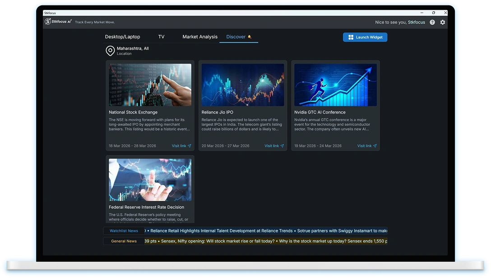Image resolution: width=491 pixels, height=278 pixels.
Task: Open the National Stock Exchange card image
Action: pyautogui.click(x=150, y=85)
